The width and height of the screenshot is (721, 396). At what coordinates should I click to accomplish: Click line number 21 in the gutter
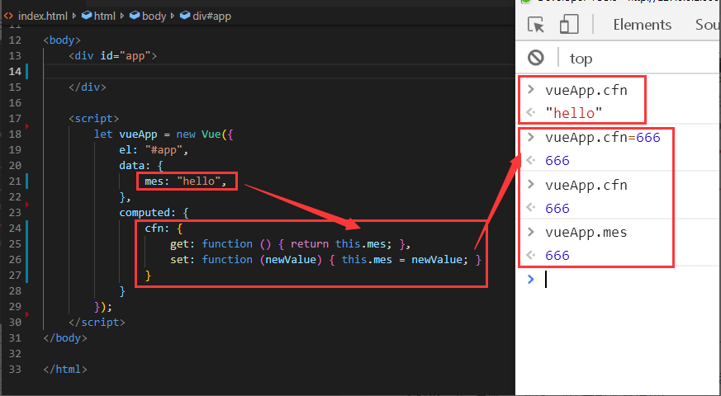coord(15,181)
